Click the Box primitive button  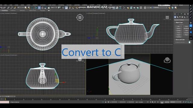click(x=179, y=26)
